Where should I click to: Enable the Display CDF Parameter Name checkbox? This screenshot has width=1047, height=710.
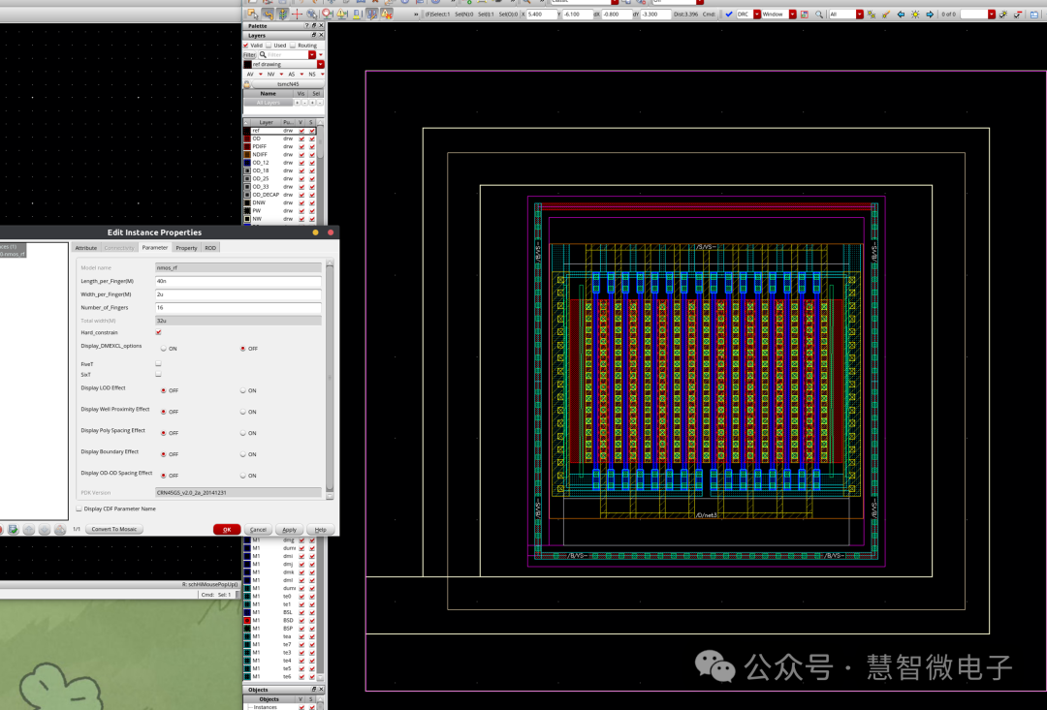(79, 509)
